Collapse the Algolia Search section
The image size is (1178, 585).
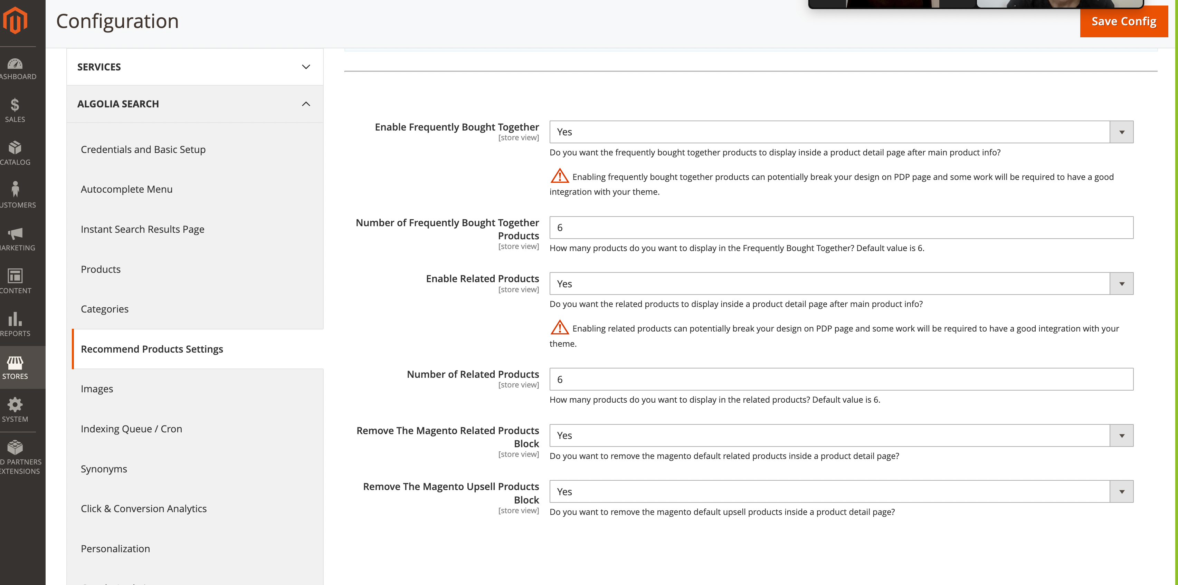306,104
